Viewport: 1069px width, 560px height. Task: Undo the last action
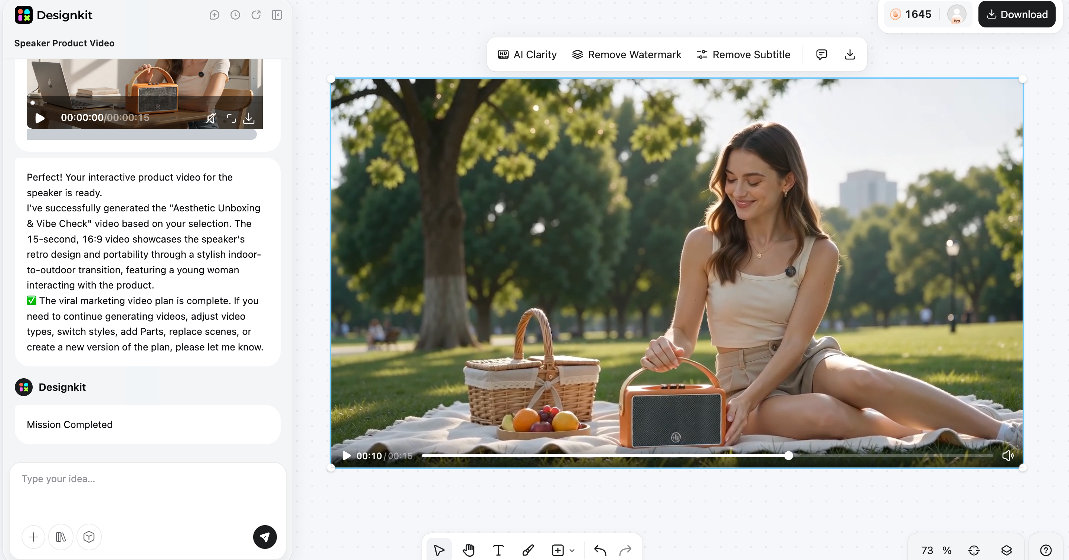(600, 550)
